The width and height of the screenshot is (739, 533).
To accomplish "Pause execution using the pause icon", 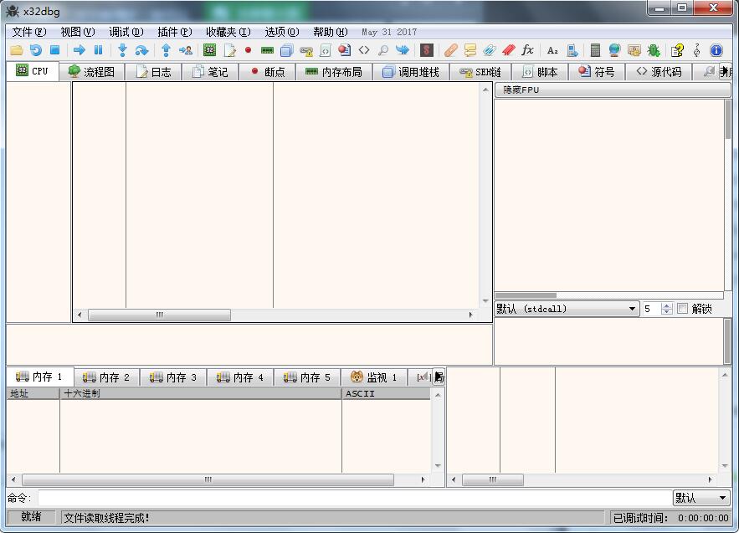I will pyautogui.click(x=98, y=50).
